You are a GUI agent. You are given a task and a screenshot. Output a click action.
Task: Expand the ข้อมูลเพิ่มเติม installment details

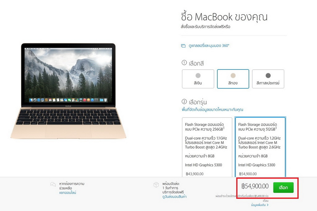[258, 205]
